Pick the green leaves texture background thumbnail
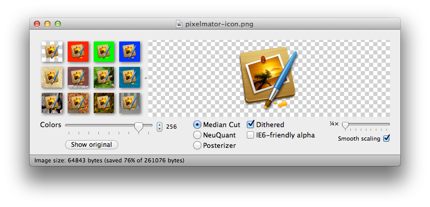The image size is (430, 207). (104, 77)
